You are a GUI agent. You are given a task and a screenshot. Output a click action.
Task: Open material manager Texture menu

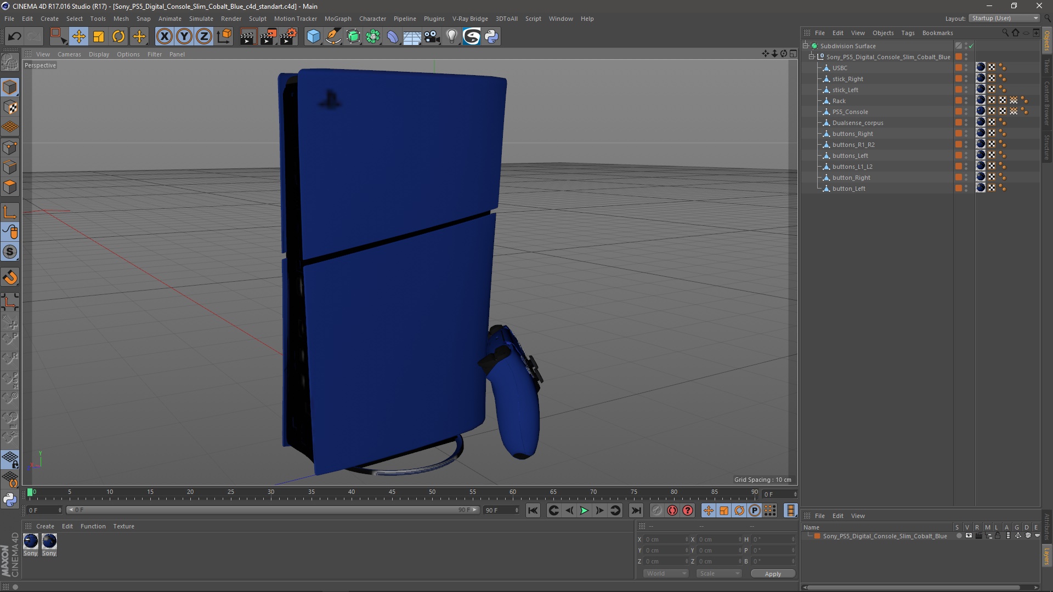[124, 526]
